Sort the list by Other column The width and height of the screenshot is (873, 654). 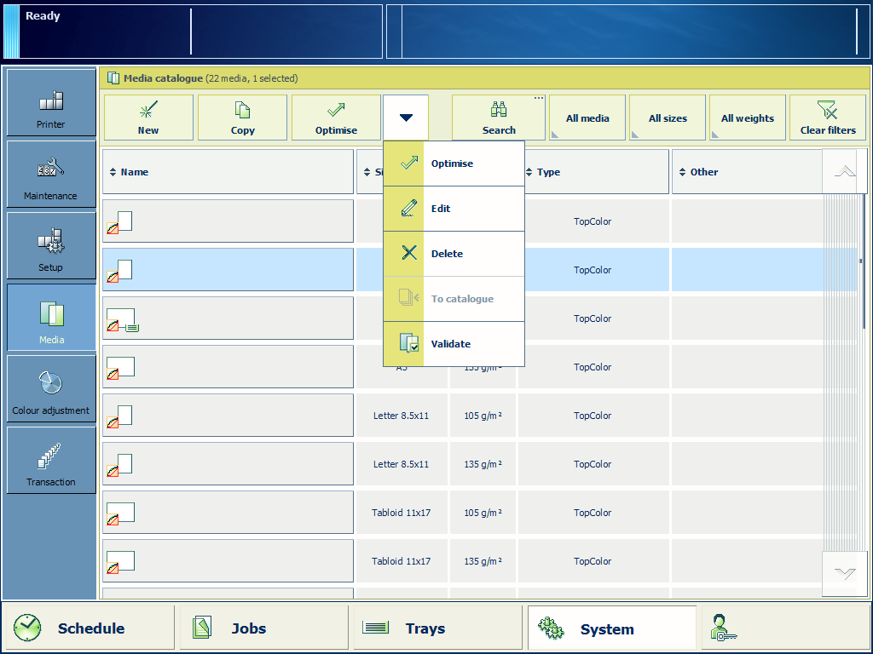click(x=747, y=172)
